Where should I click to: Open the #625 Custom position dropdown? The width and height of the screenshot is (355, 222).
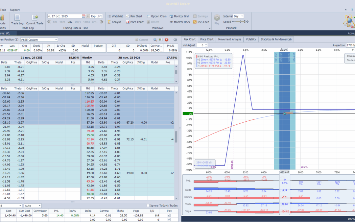[56, 39]
